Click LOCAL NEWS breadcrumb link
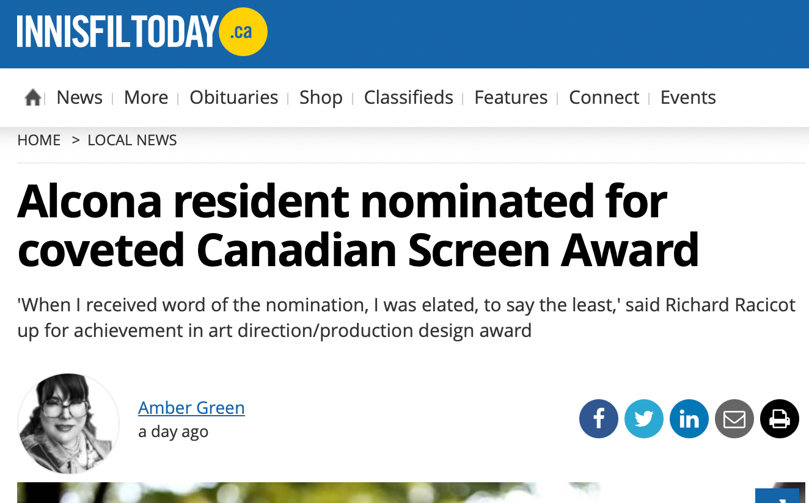 pos(132,140)
